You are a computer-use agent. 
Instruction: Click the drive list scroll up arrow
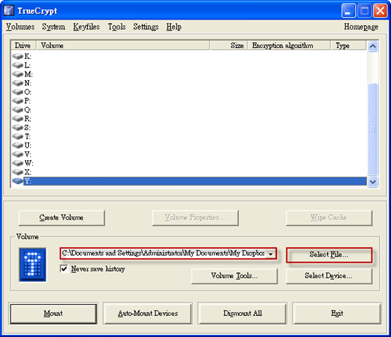point(373,46)
